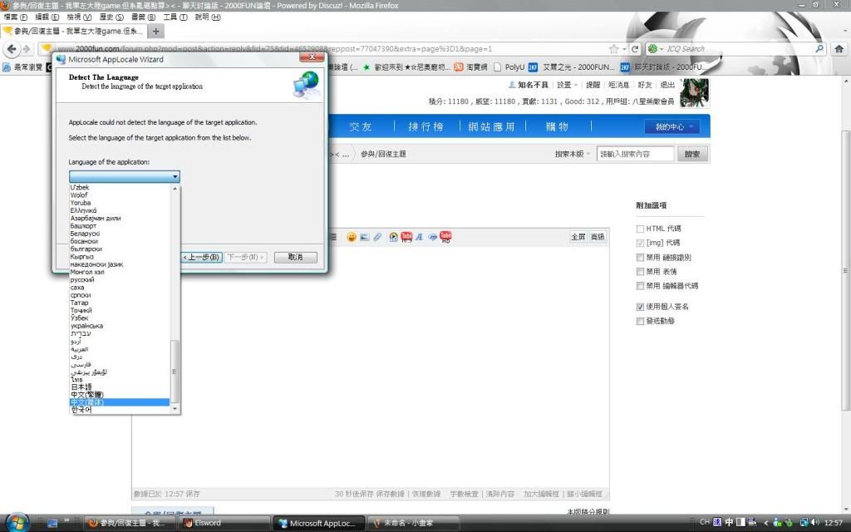Open the 檔案(F) menu
This screenshot has width=851, height=532.
click(15, 17)
